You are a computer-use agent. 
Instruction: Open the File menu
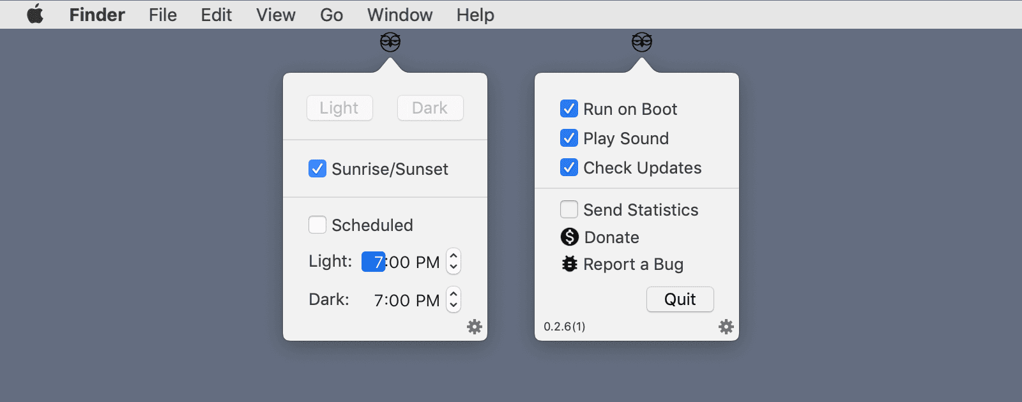pos(163,15)
